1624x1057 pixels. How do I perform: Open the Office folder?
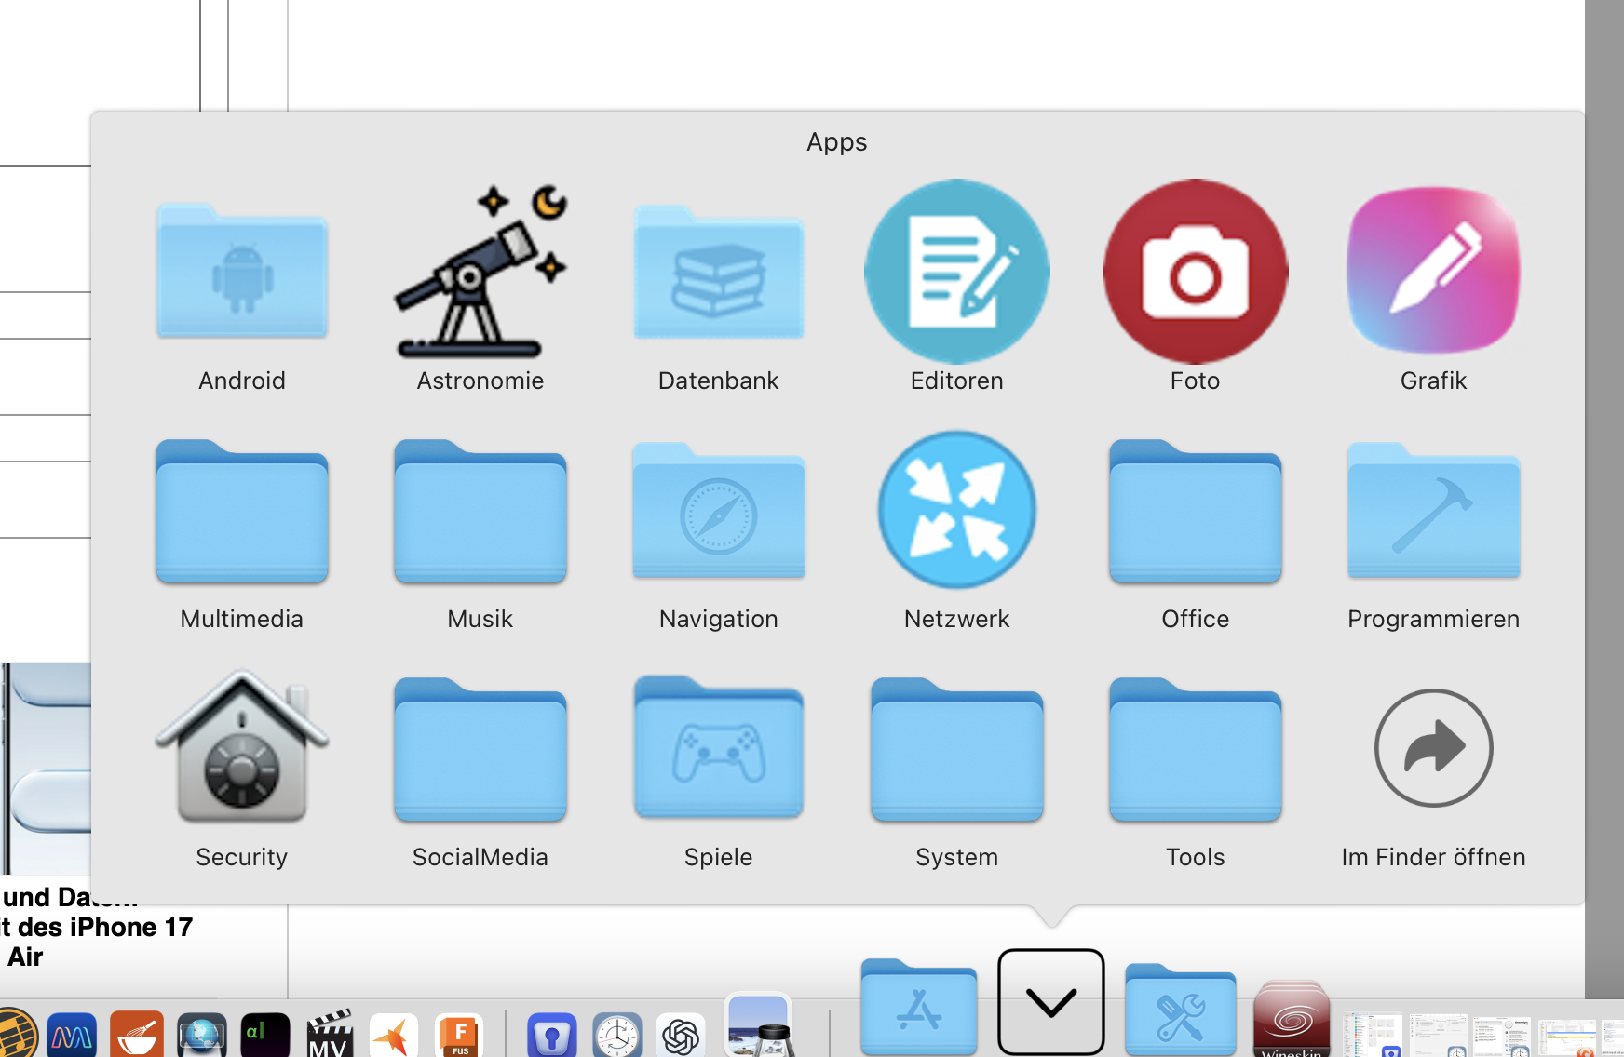pyautogui.click(x=1195, y=511)
